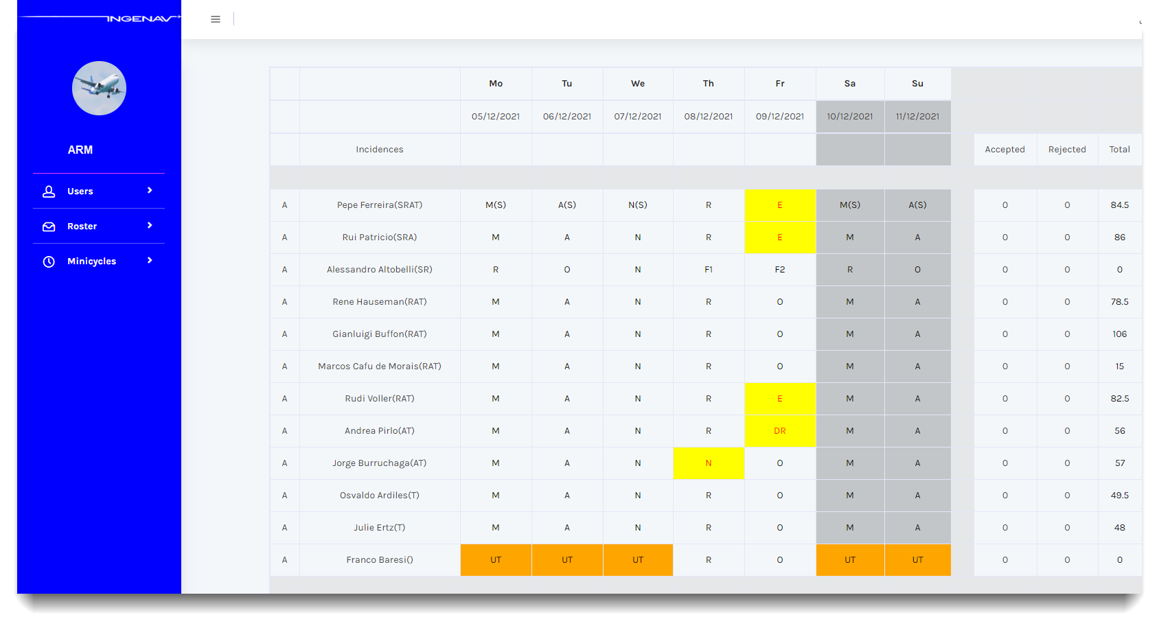This screenshot has width=1159, height=628.
Task: Click the yellow E cell for Rui Patricio
Action: pos(779,237)
